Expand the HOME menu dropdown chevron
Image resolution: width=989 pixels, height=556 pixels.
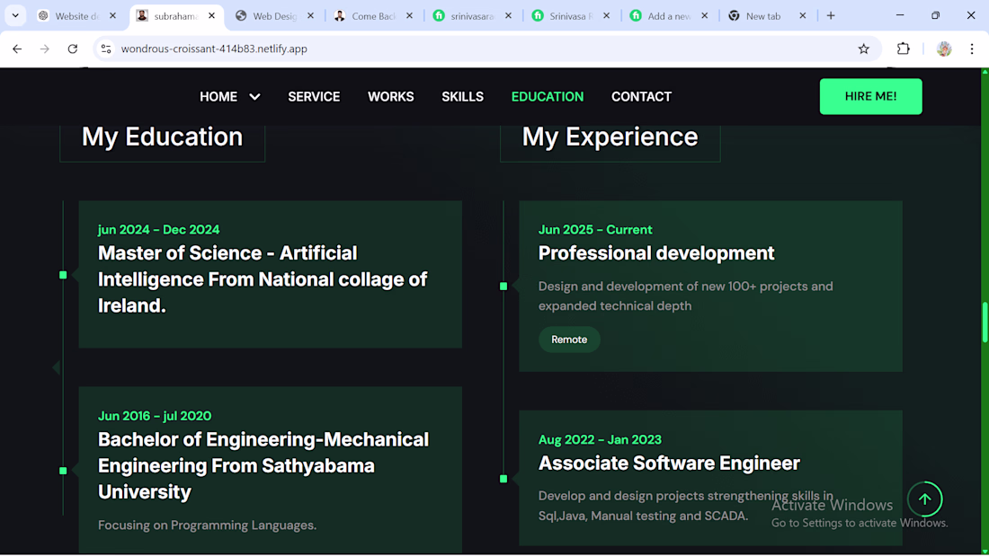(254, 97)
